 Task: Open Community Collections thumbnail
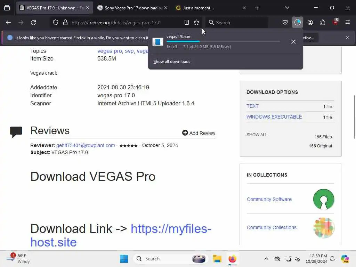pos(324,227)
